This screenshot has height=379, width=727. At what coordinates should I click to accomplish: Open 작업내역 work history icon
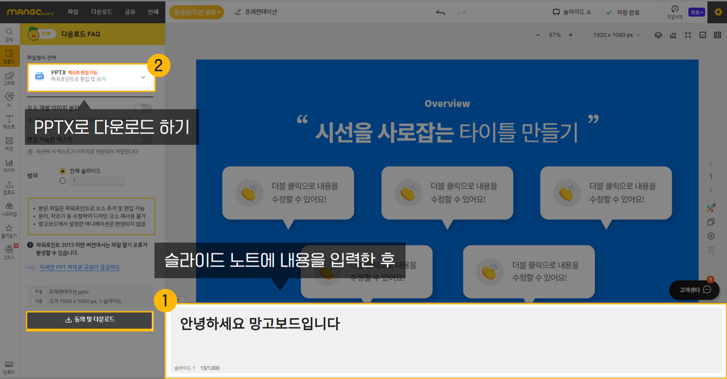coord(674,12)
